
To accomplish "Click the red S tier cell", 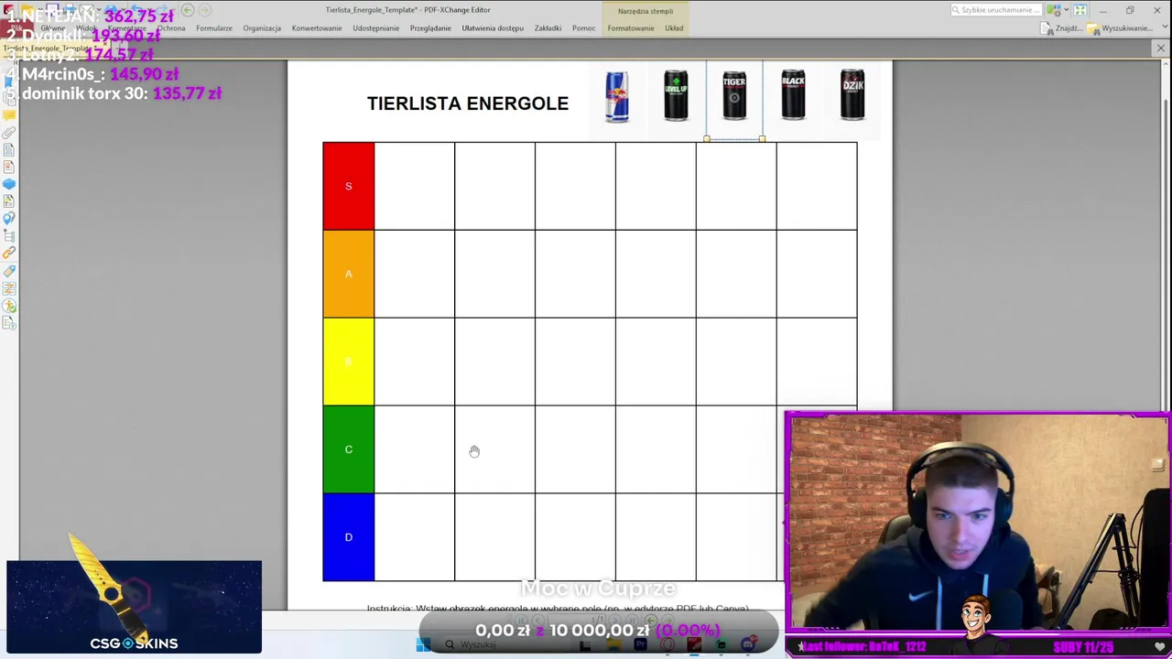I will click(348, 186).
